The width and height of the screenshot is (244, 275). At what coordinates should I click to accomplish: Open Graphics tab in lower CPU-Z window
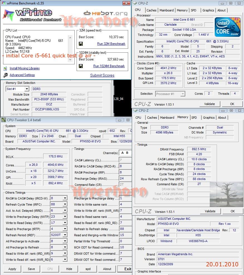click(x=209, y=118)
